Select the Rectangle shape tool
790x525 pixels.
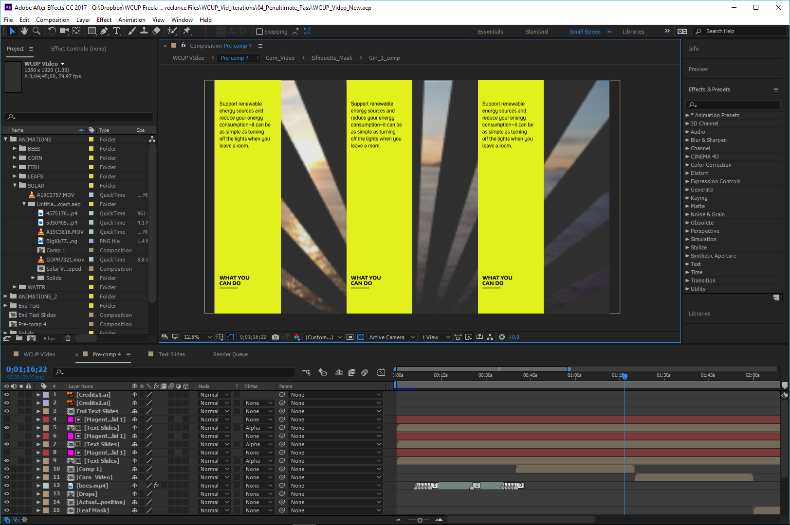click(92, 31)
